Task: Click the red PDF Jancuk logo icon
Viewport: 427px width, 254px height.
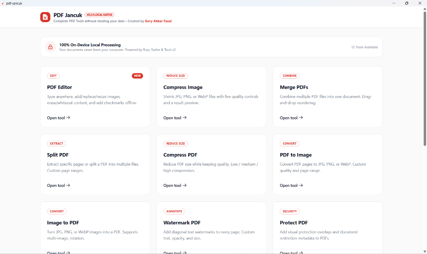Action: [45, 17]
